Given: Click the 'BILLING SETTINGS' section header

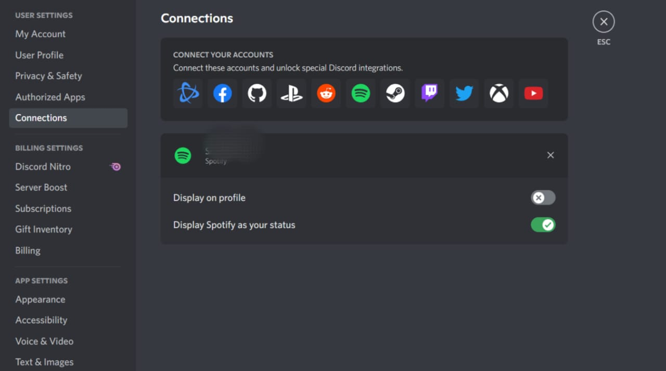Looking at the screenshot, I should point(49,148).
